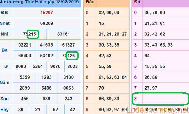Click the ĐB row label
The image size is (189, 114).
[4, 13]
